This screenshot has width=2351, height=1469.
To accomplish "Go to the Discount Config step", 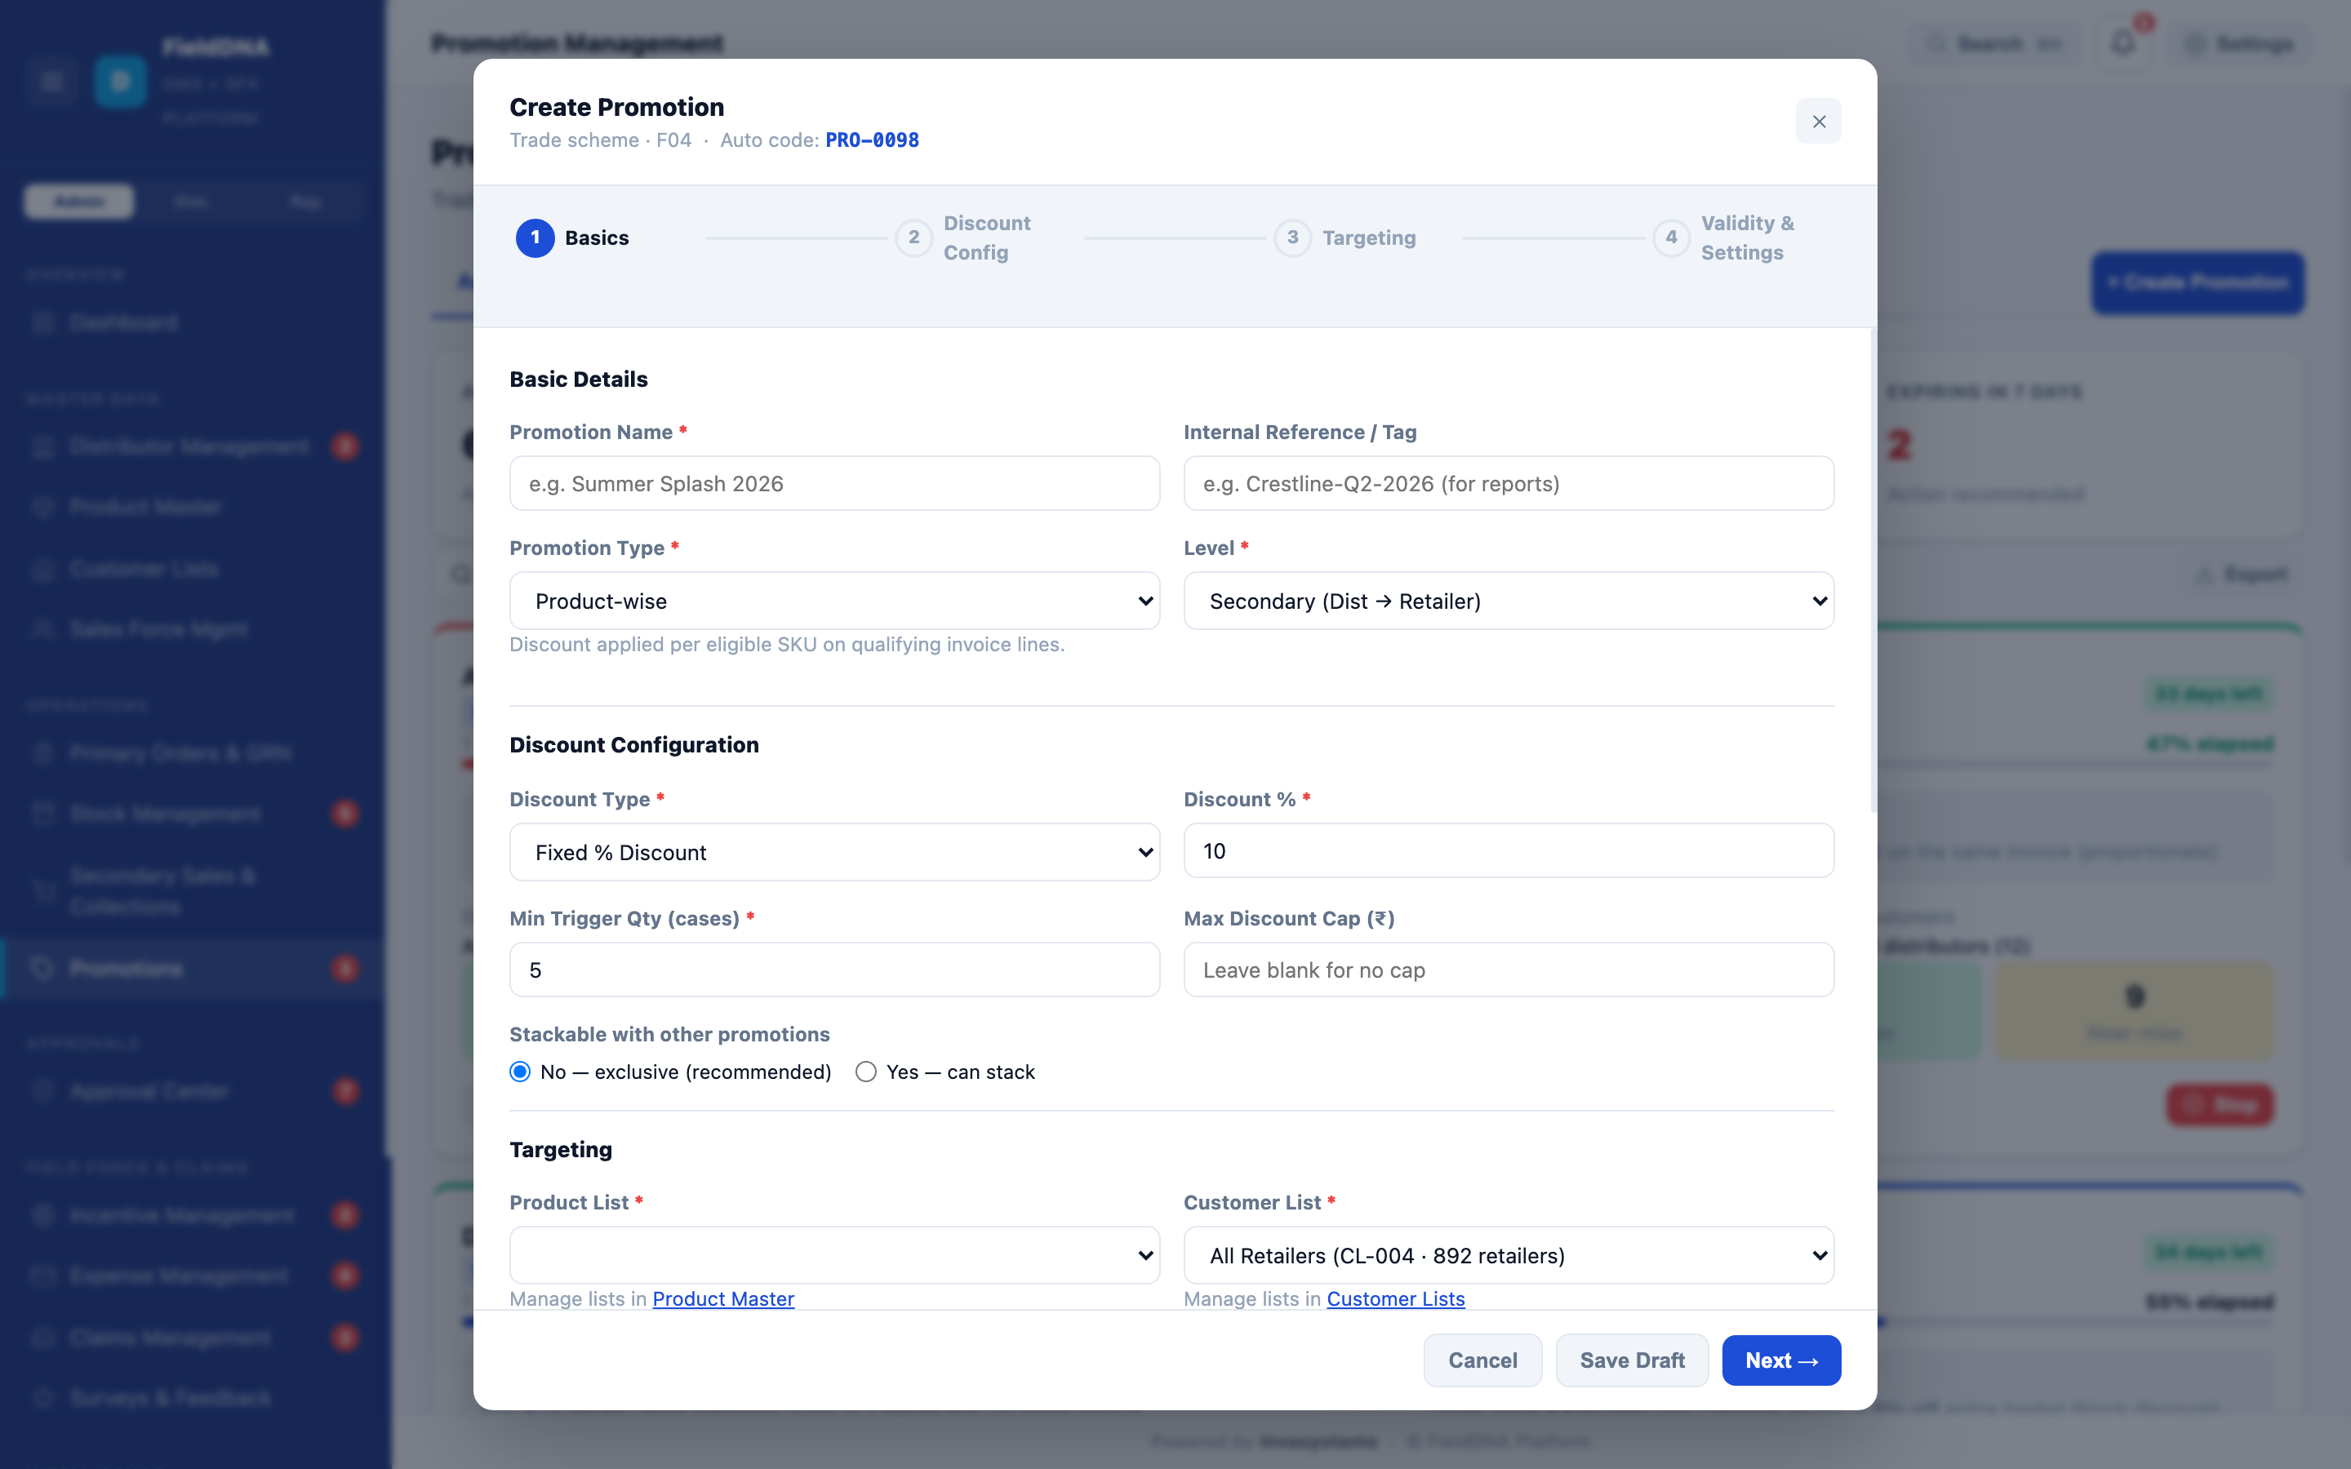I will 962,238.
